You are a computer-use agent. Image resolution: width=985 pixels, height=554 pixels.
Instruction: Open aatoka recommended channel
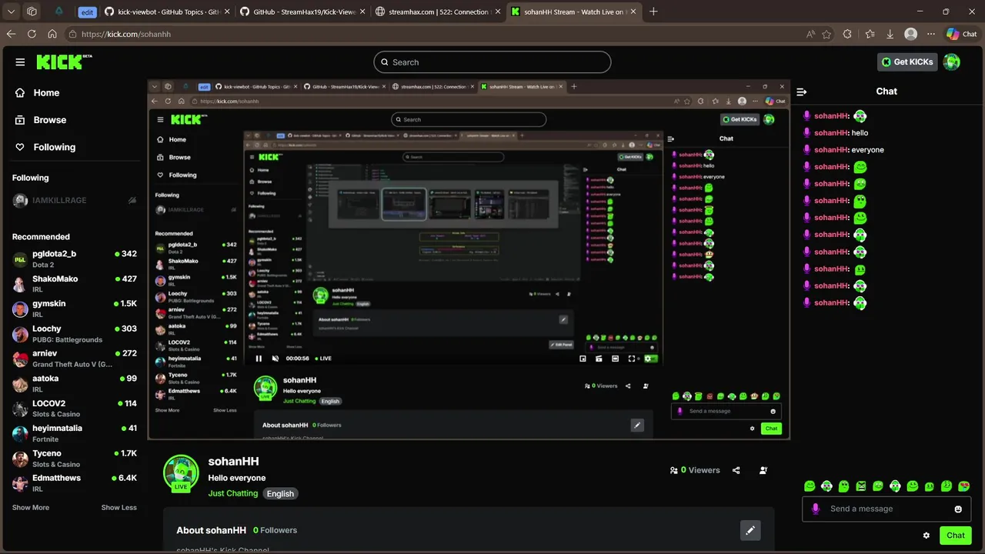click(74, 383)
